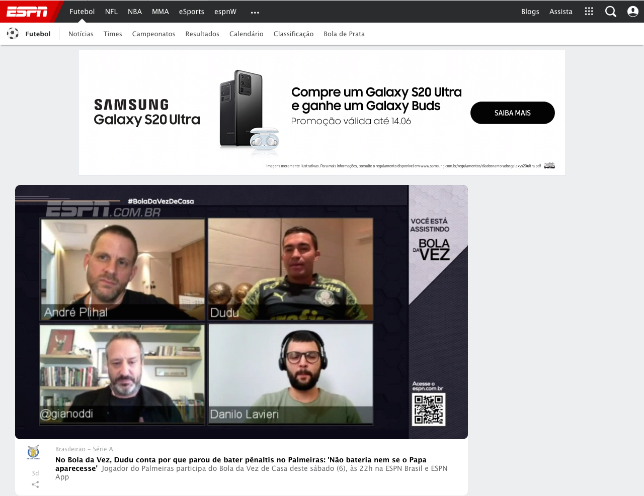644x496 pixels.
Task: Open the Classificação sub-menu tab
Action: pyautogui.click(x=294, y=34)
